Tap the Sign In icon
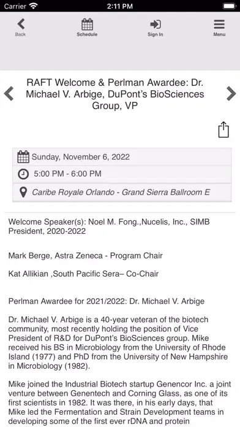Image resolution: width=240 pixels, height=427 pixels. [156, 25]
